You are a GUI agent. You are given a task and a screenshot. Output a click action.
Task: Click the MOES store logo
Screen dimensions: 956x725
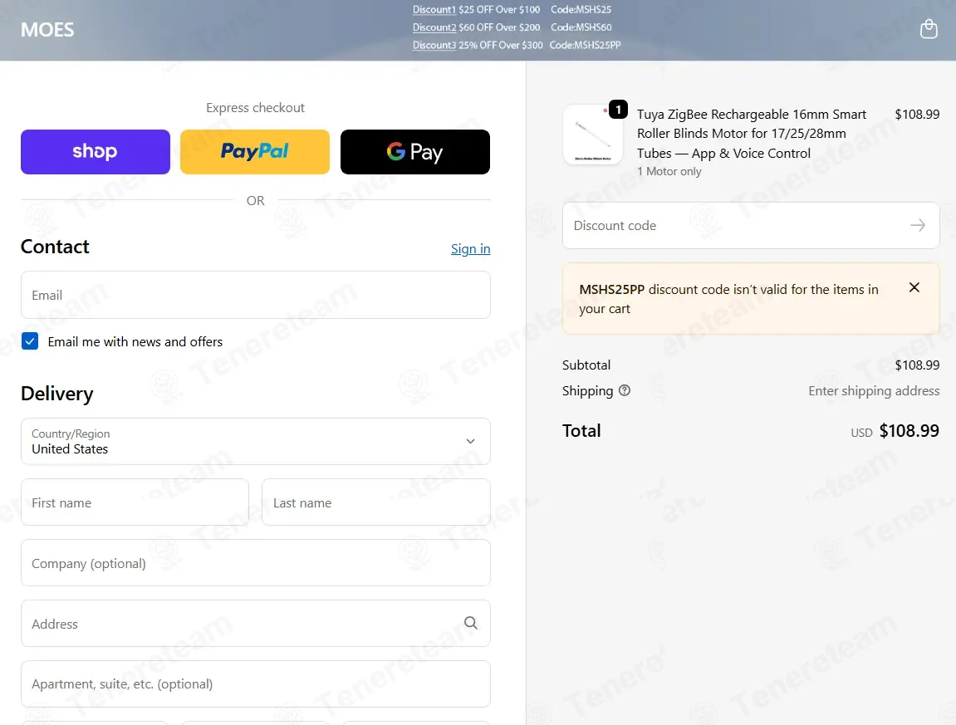point(47,30)
